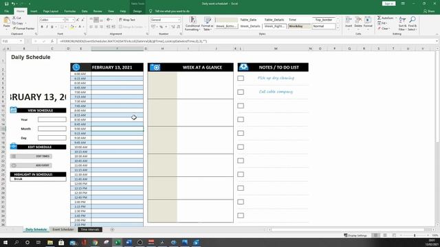Click the Sign in button
This screenshot has width=440, height=247.
tap(388, 3)
